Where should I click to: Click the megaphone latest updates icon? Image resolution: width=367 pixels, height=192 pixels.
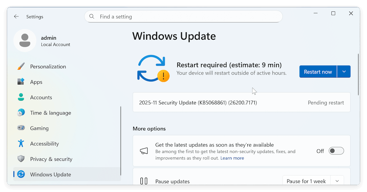coord(144,151)
